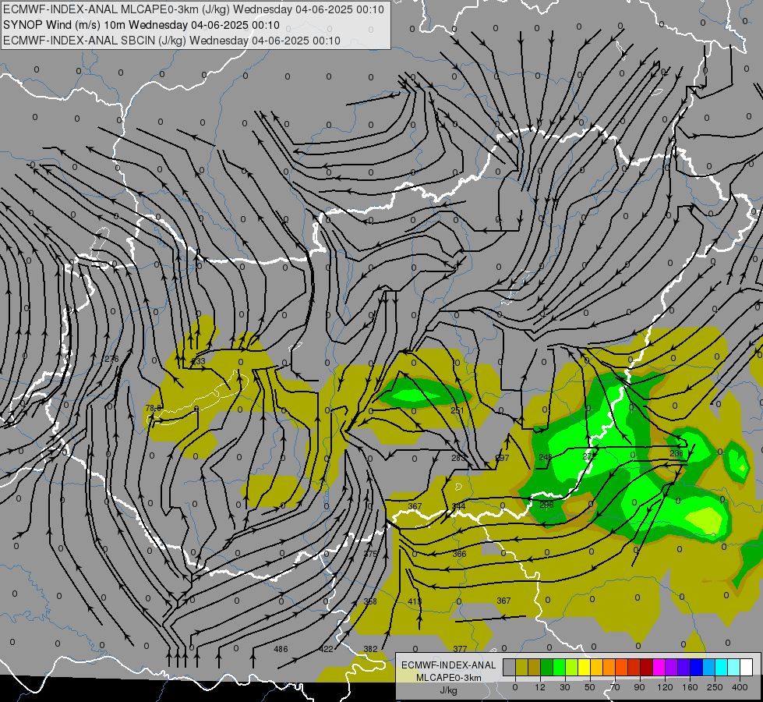Click the olive-yellow legend swatch above 0
Viewport: 763px width, 702px height.
[x=521, y=668]
